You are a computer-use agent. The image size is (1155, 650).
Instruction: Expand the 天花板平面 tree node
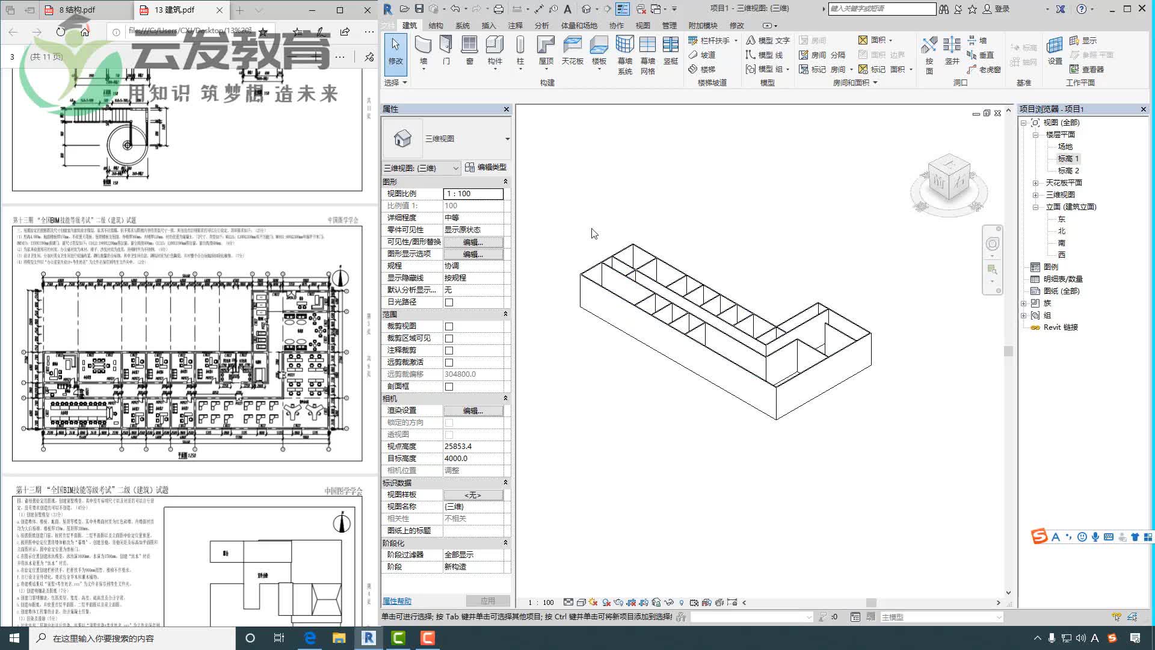tap(1035, 183)
